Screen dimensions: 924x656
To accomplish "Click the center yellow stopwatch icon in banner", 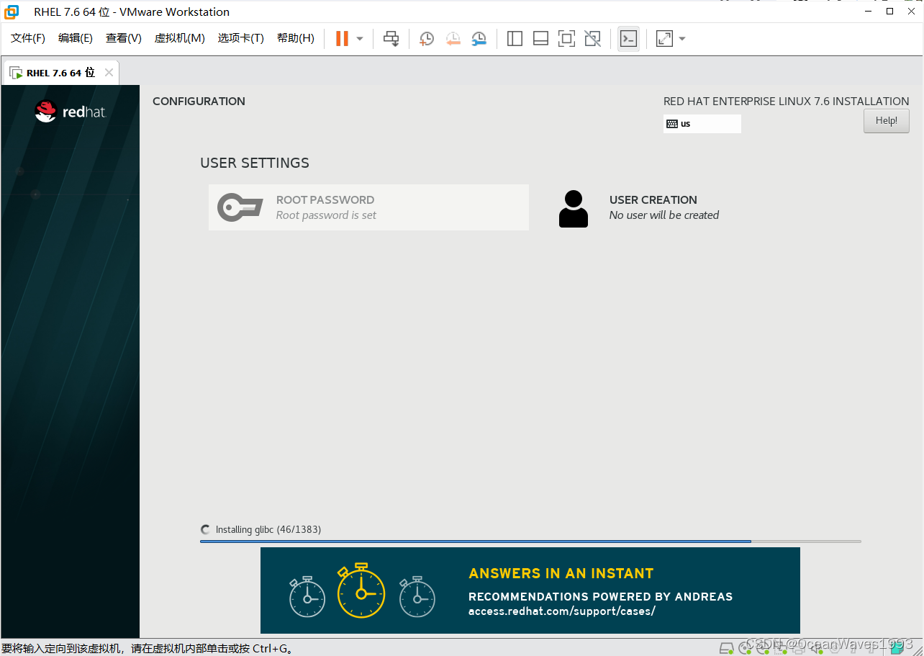I will 361,591.
